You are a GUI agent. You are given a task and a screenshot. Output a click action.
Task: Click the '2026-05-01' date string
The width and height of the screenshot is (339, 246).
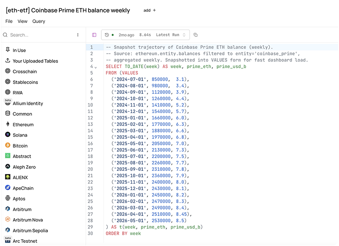(130, 220)
